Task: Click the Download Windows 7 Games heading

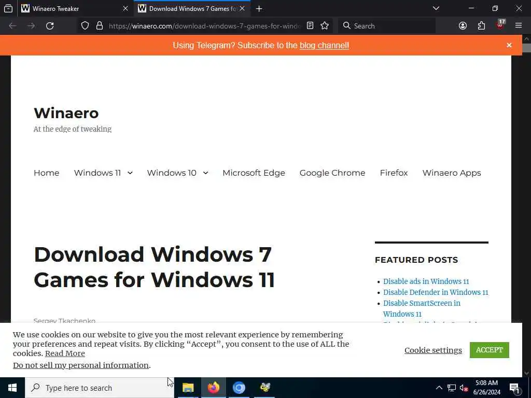Action: click(x=155, y=267)
